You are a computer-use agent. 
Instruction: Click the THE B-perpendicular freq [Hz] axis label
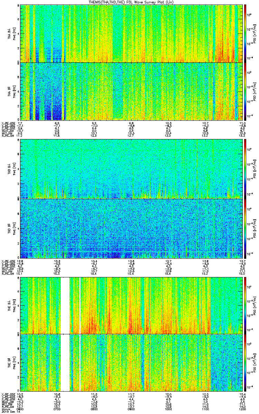point(14,305)
